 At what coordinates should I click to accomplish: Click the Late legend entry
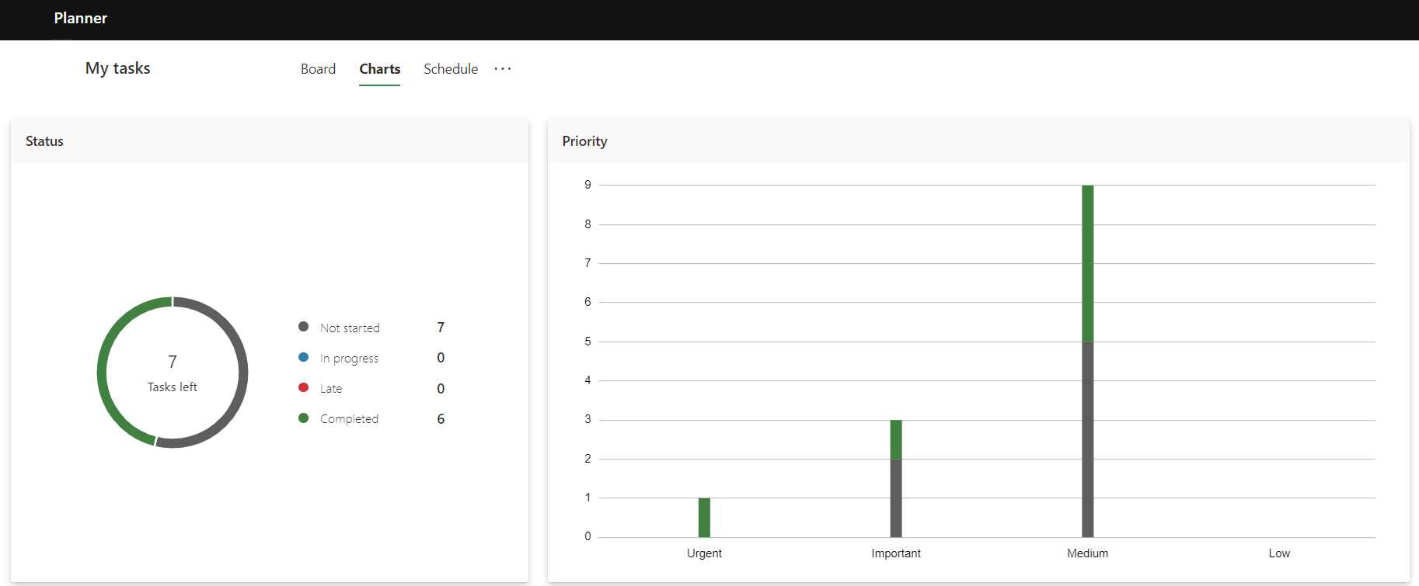331,388
